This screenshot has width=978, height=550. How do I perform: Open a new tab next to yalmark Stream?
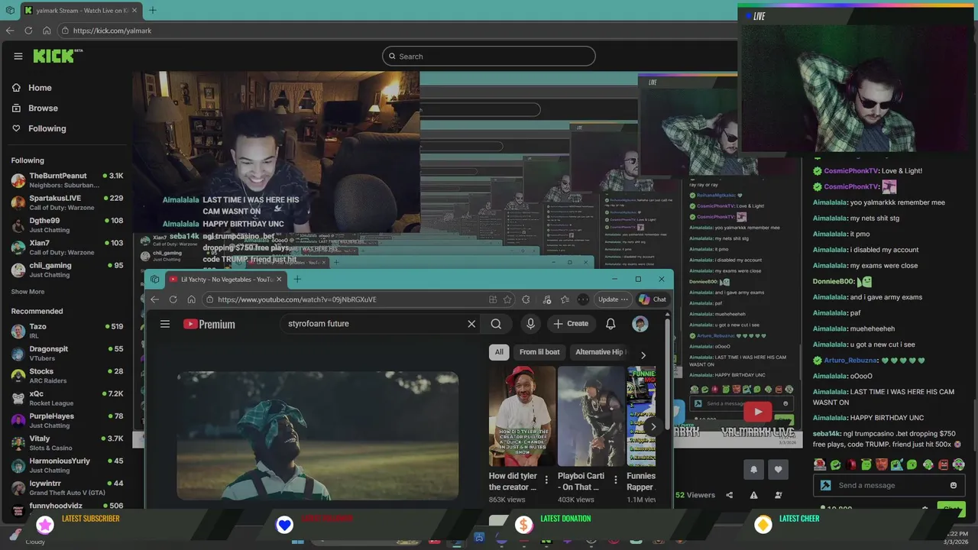[x=153, y=10]
